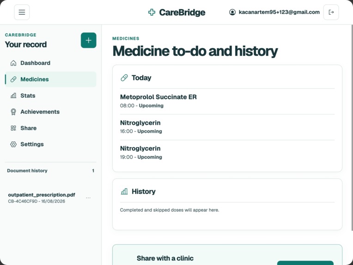Open the hamburger menu button
Screen dimensions: 353x265
coord(22,12)
